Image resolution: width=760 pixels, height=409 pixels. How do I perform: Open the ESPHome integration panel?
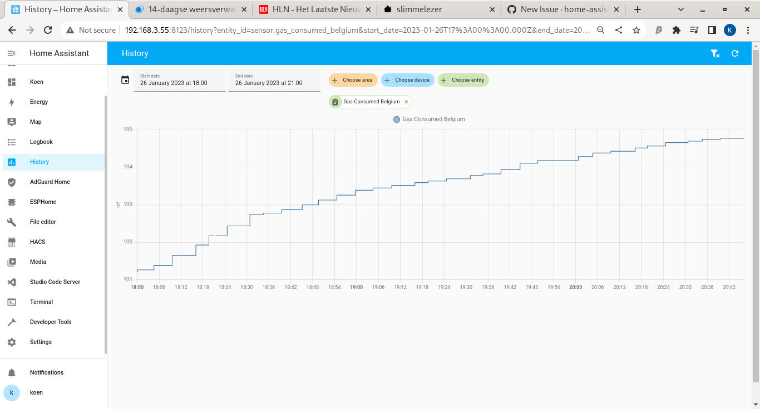coord(42,202)
